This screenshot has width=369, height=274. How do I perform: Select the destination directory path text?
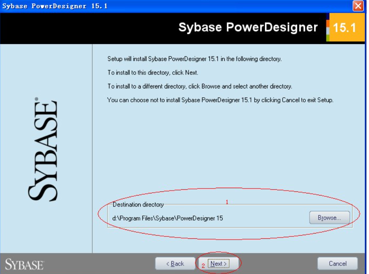(168, 218)
